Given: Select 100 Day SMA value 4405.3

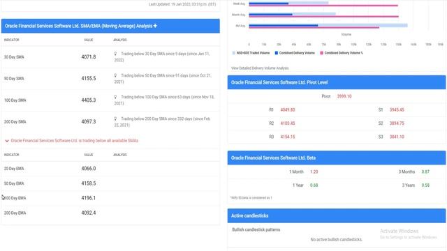Looking at the screenshot, I should point(89,100).
